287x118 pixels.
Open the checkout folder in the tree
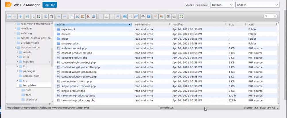(31, 99)
